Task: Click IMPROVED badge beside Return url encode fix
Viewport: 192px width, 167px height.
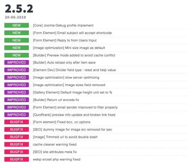Action: [x=17, y=100]
